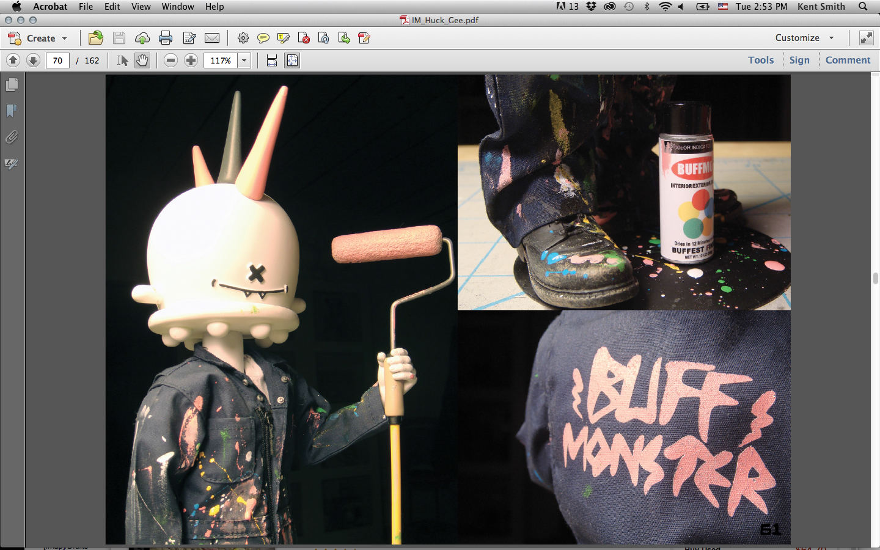The height and width of the screenshot is (550, 880).
Task: Toggle fullscreen reading mode
Action: 866,38
